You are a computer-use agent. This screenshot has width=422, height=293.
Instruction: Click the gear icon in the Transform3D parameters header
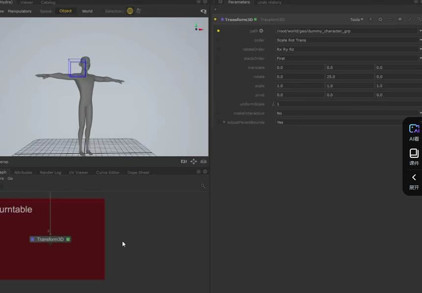(380, 20)
